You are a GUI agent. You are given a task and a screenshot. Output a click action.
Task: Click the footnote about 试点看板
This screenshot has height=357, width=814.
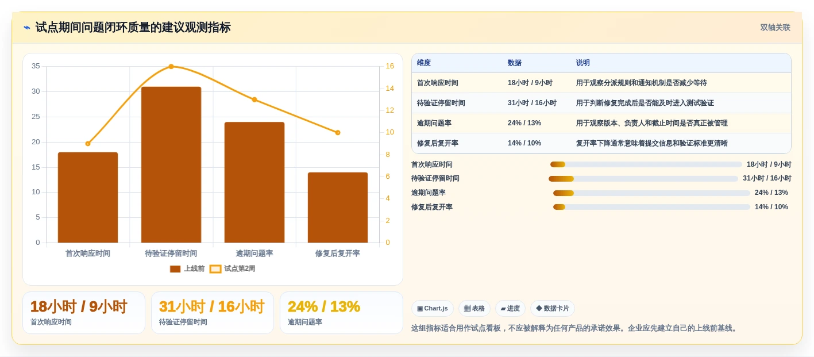coord(574,328)
